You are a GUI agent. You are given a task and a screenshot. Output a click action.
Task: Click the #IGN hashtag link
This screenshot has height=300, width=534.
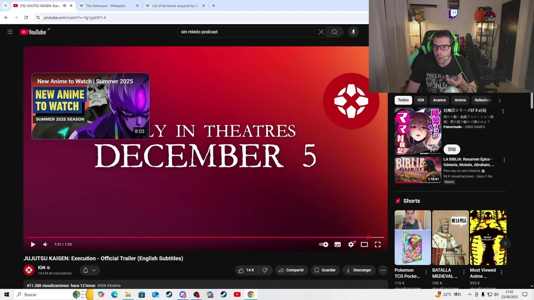[x=101, y=285]
